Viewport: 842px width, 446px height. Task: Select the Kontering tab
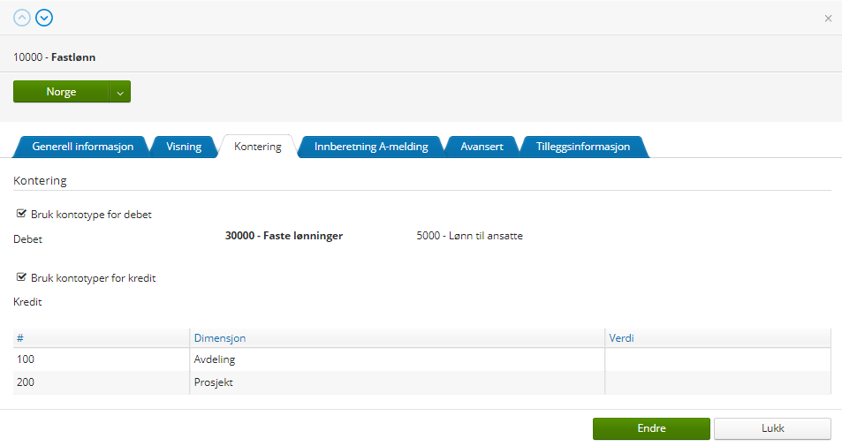point(258,147)
